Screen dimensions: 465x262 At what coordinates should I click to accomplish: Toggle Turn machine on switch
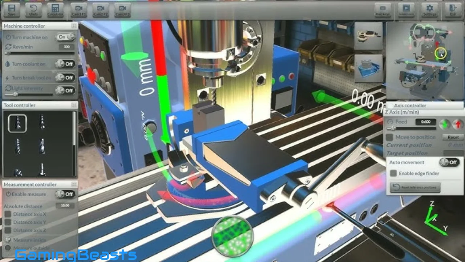pos(65,37)
